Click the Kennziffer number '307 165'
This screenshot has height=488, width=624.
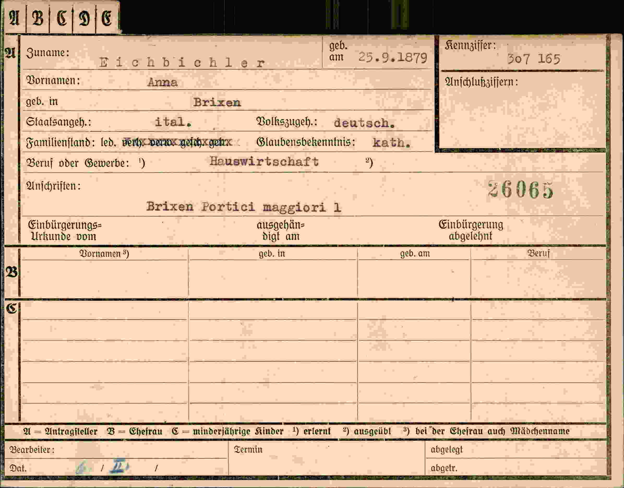point(534,59)
